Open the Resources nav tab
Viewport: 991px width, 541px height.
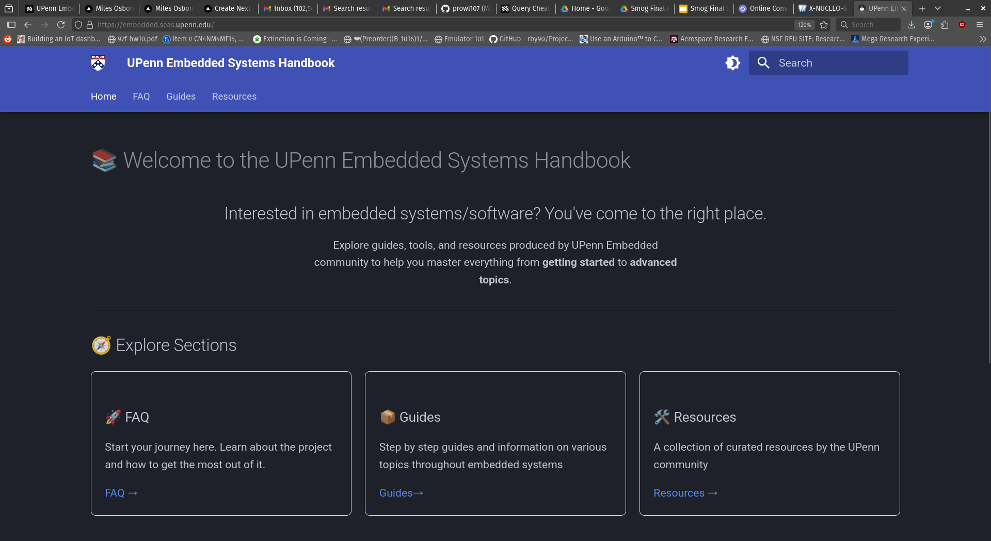(234, 97)
